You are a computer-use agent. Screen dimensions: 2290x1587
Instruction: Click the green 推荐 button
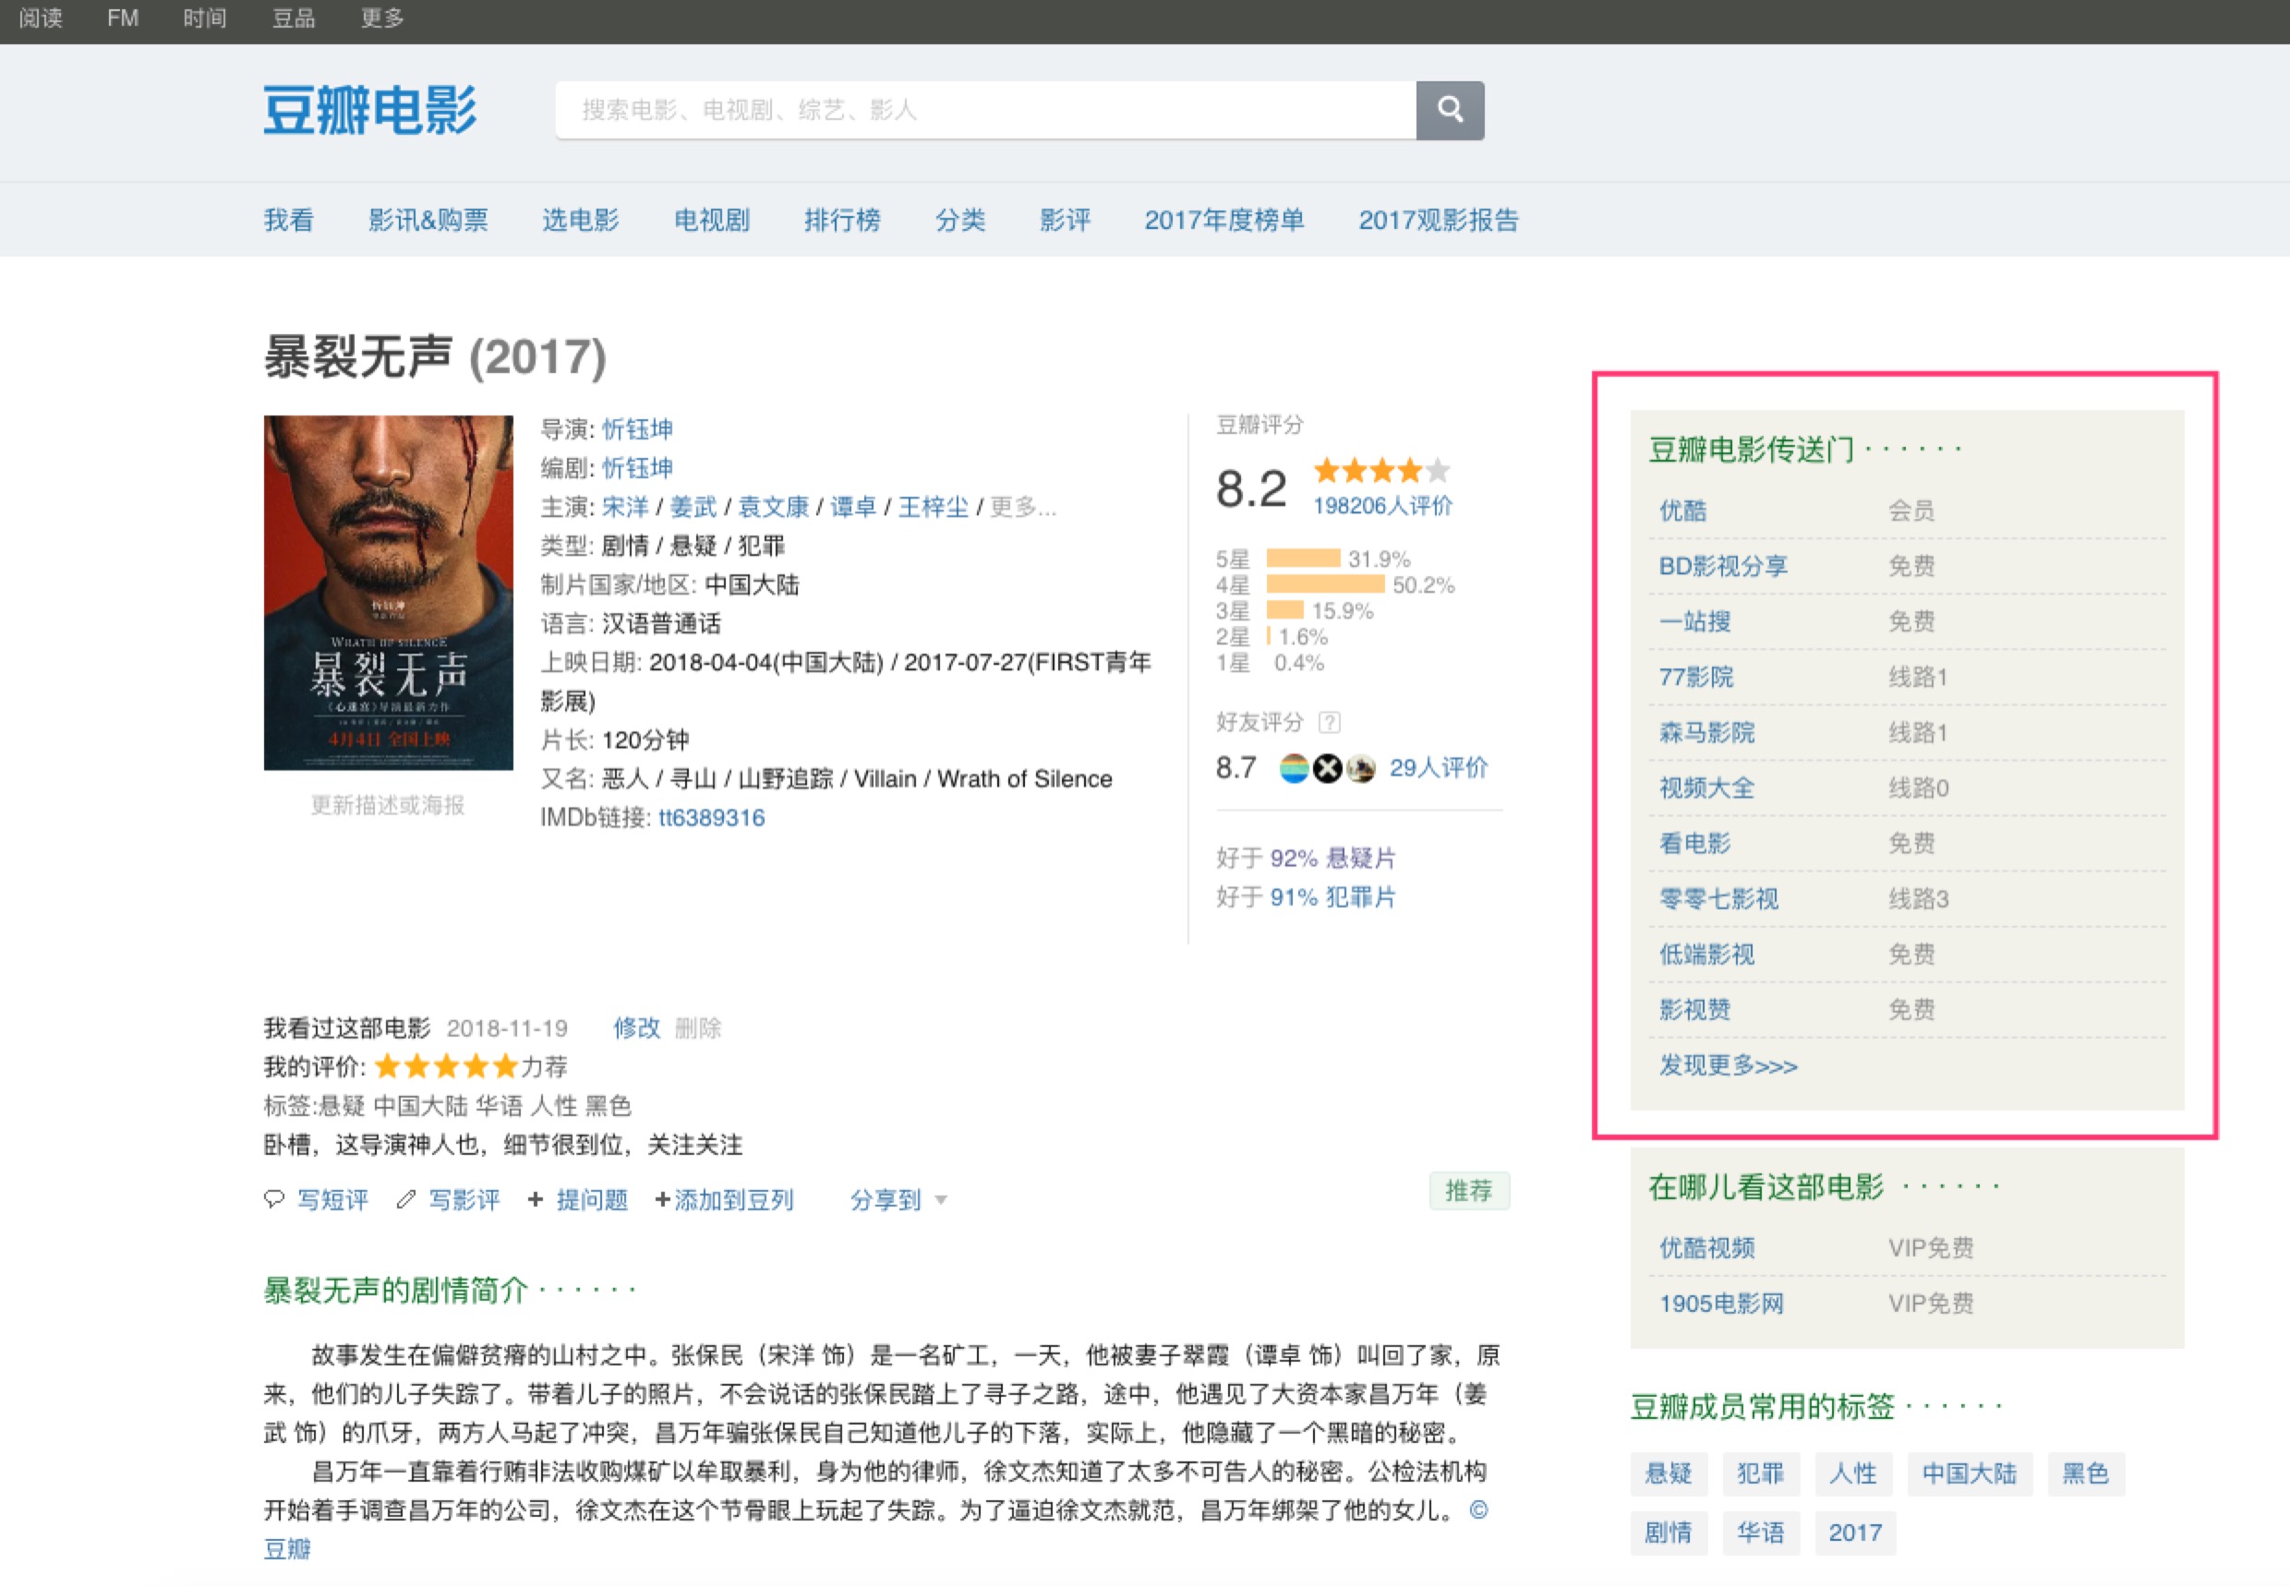tap(1469, 1190)
